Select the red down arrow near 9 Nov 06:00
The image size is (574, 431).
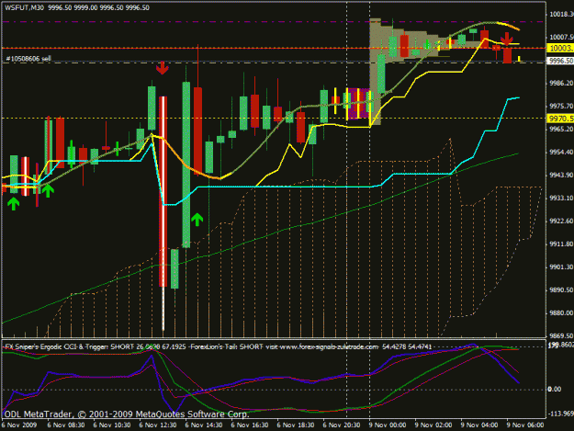507,39
